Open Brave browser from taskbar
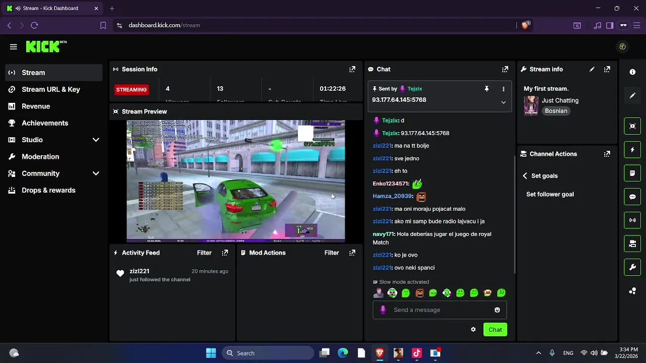The height and width of the screenshot is (363, 646). (380, 353)
